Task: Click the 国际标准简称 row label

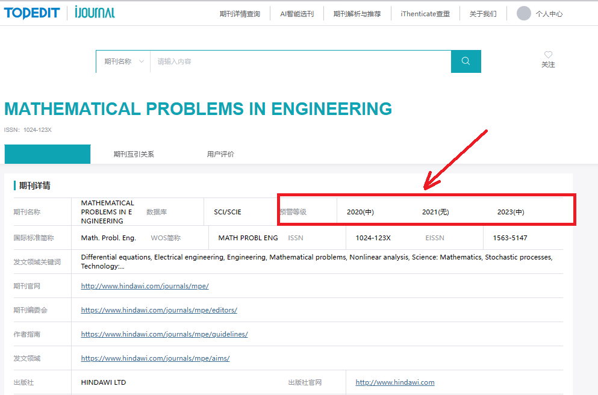Action: point(34,238)
